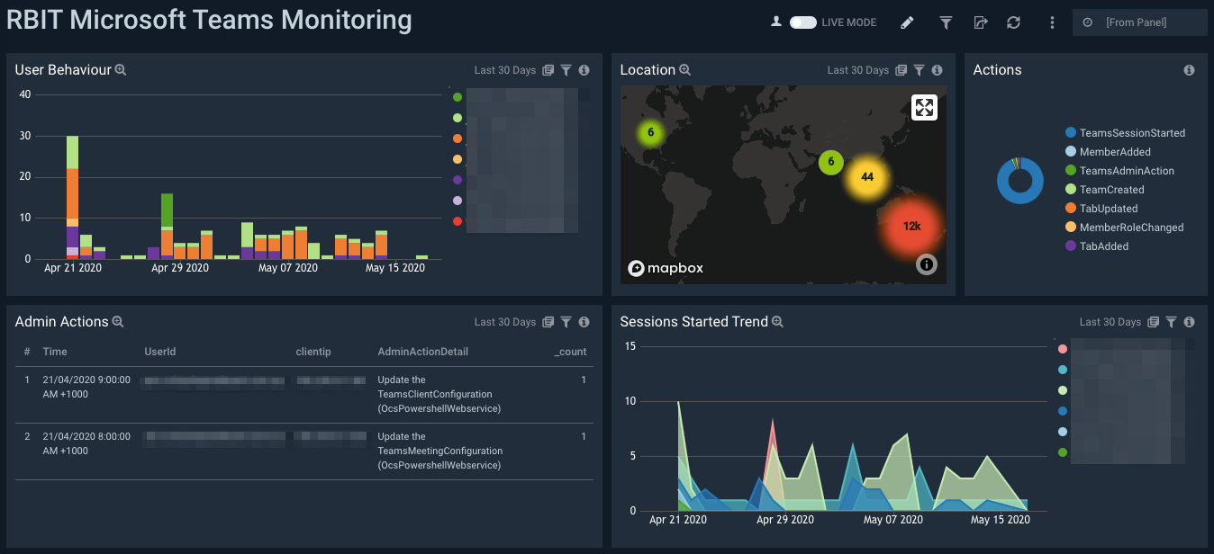The height and width of the screenshot is (554, 1214).
Task: Refresh the dashboard
Action: pos(1013,22)
